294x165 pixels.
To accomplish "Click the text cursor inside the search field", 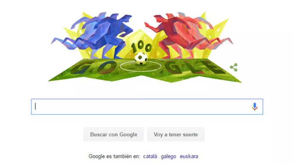I will [x=35, y=106].
